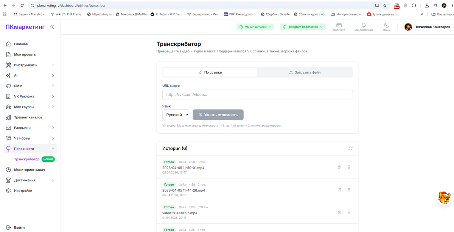
Task: Go back in browser
Action: (x=5, y=6)
